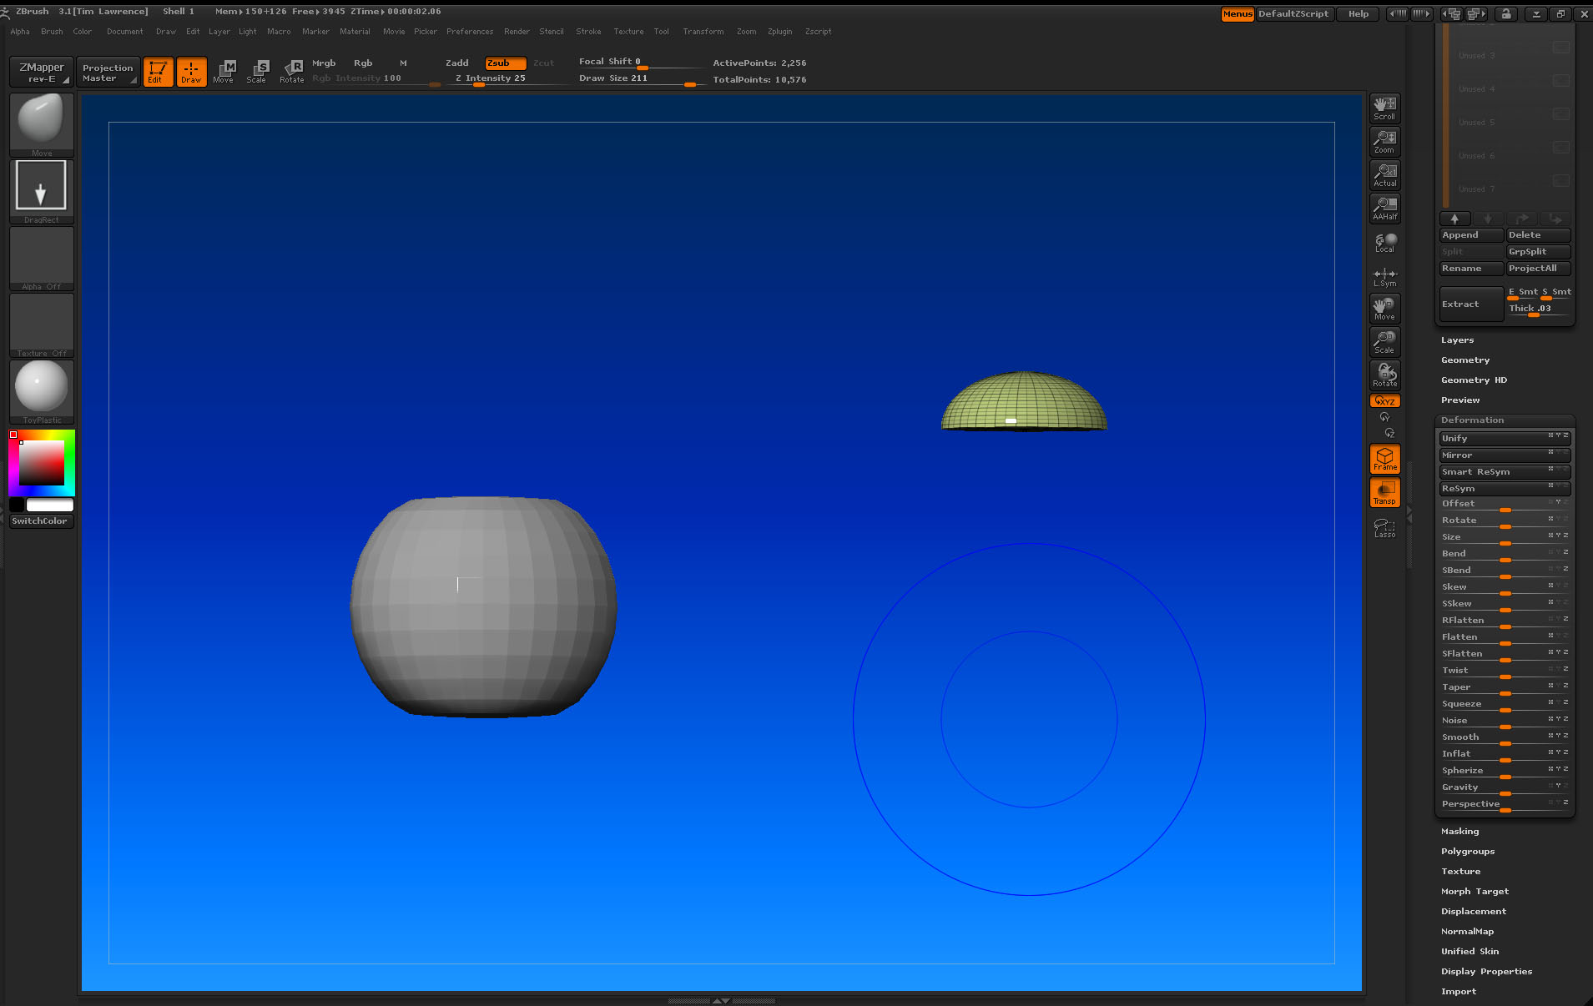Click the AAHalf view icon
The image size is (1593, 1006).
1384,208
